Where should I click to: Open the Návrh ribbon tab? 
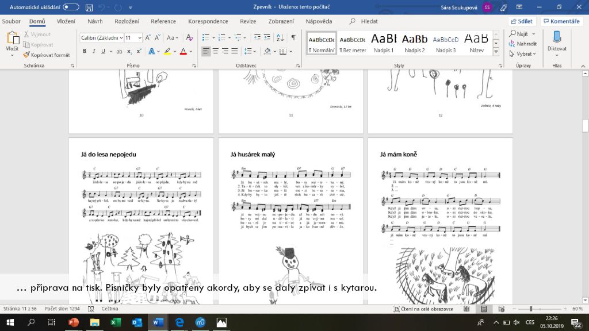coord(95,21)
